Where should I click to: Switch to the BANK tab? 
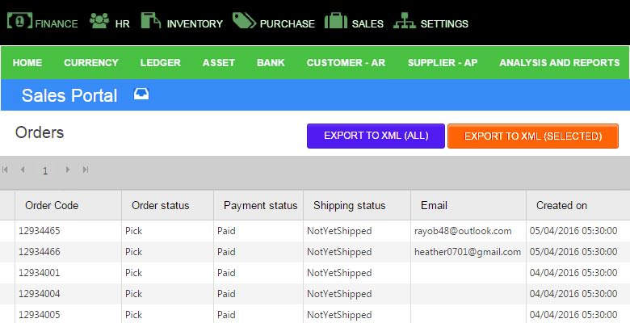coord(271,63)
